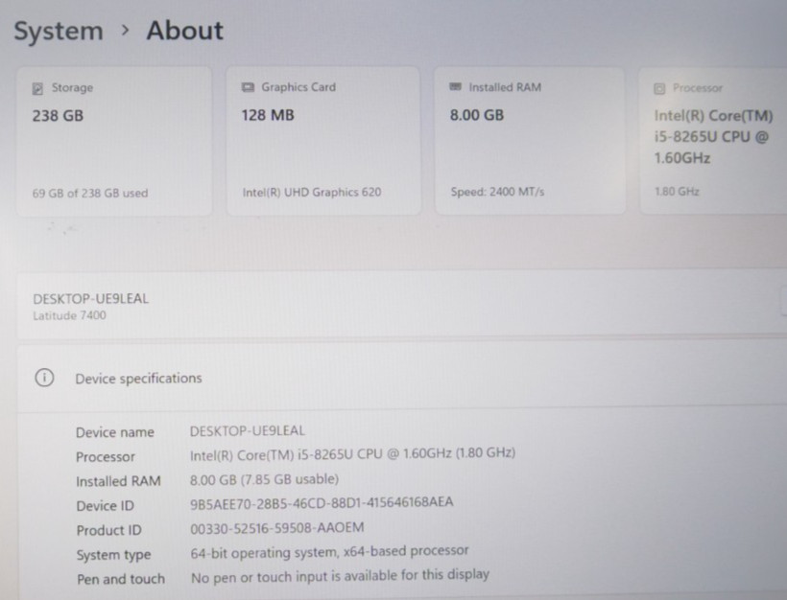Image resolution: width=787 pixels, height=600 pixels.
Task: Go back to System in breadcrumb
Action: tap(59, 31)
